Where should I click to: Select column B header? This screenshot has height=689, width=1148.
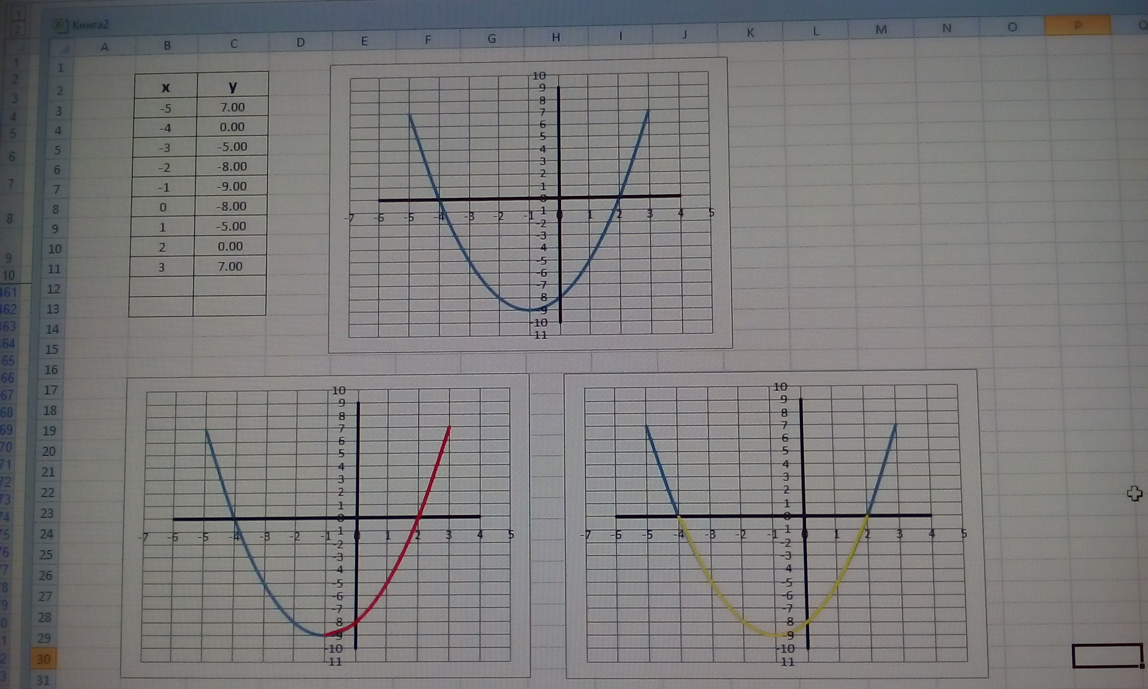[x=167, y=45]
